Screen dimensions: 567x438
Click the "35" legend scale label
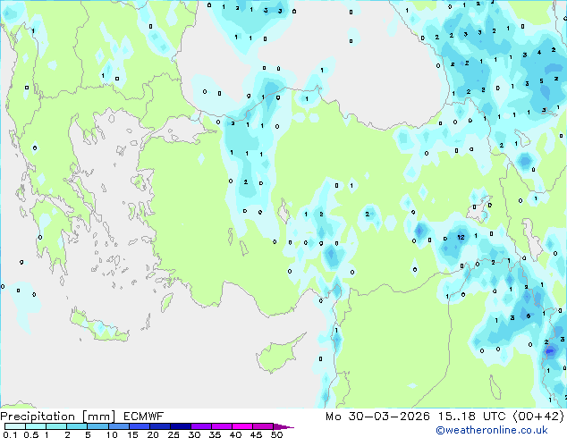(x=215, y=434)
